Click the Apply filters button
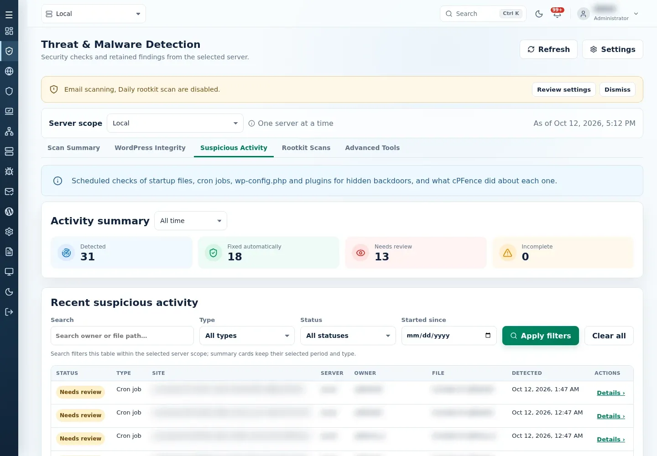 click(x=541, y=336)
